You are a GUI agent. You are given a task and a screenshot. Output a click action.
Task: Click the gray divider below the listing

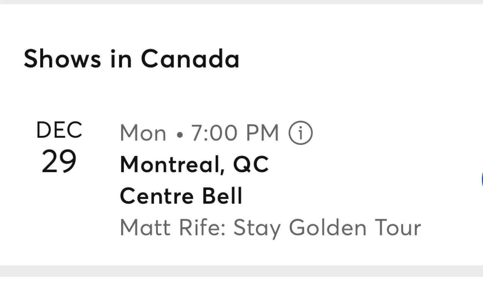coord(241,271)
